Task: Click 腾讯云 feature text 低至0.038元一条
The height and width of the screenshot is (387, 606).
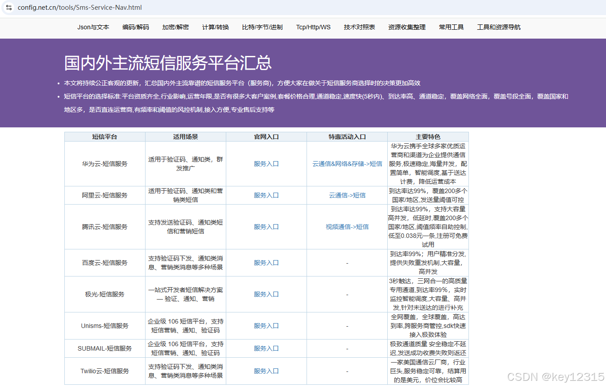Action: pos(412,236)
